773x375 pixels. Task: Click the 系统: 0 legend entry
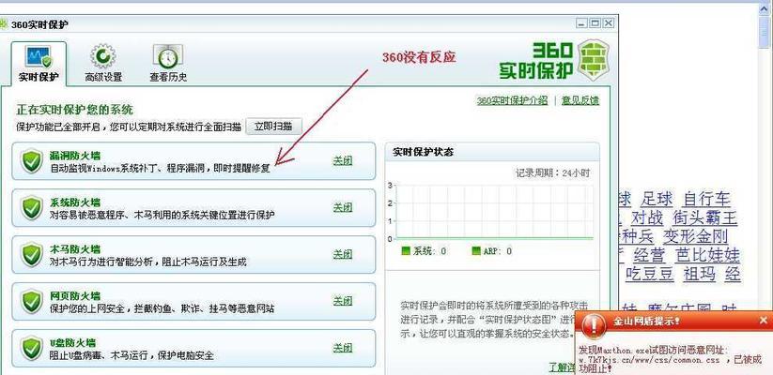[424, 251]
